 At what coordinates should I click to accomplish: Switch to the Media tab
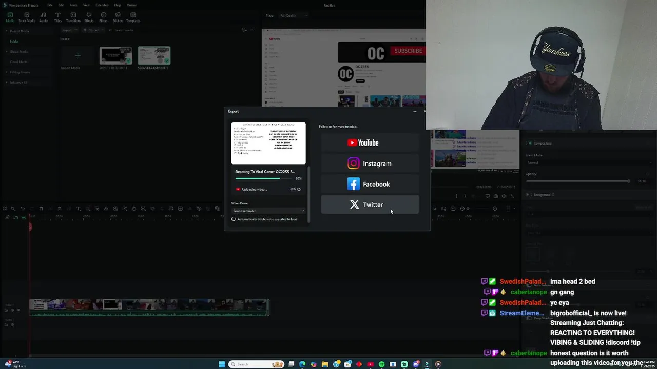click(x=10, y=17)
